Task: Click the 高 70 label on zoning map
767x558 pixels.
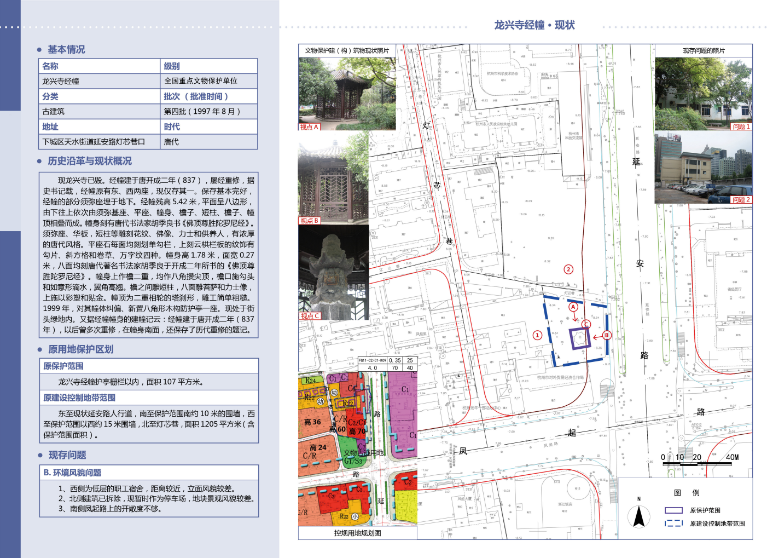Action: [x=357, y=432]
